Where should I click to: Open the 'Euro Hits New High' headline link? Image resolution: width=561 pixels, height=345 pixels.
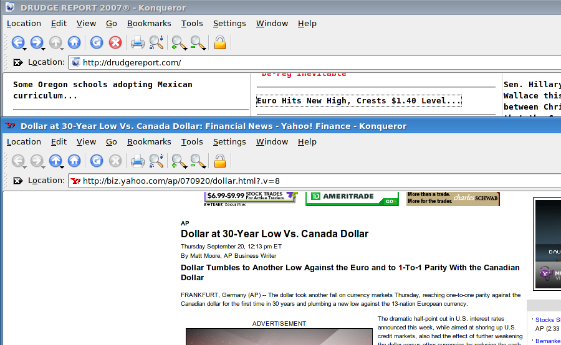pyautogui.click(x=358, y=101)
